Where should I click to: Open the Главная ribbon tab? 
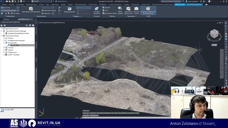click(x=4, y=5)
